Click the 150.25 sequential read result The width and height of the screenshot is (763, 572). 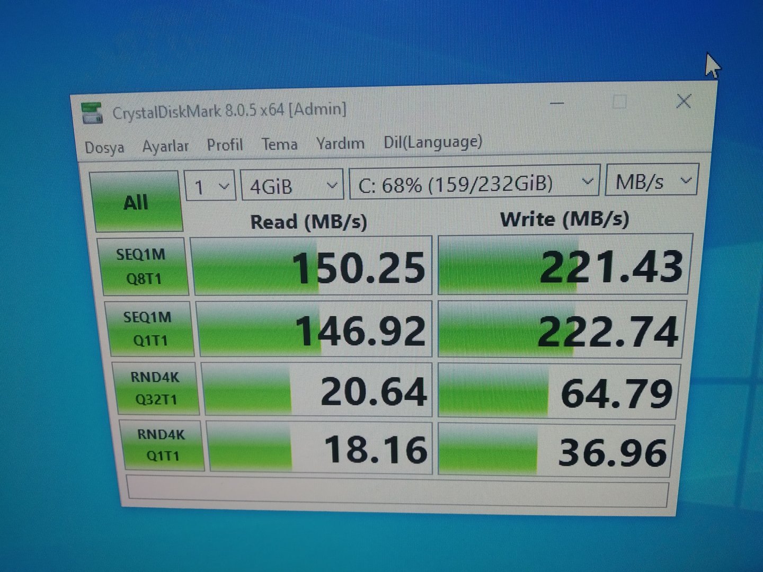tap(312, 266)
